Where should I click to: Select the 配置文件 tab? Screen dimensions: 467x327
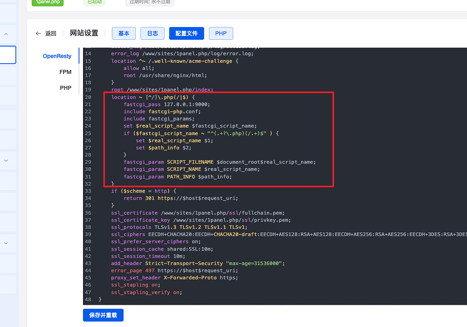pyautogui.click(x=186, y=33)
